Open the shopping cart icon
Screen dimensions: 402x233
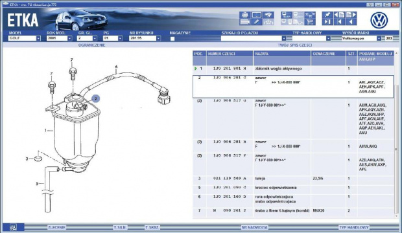point(310,22)
